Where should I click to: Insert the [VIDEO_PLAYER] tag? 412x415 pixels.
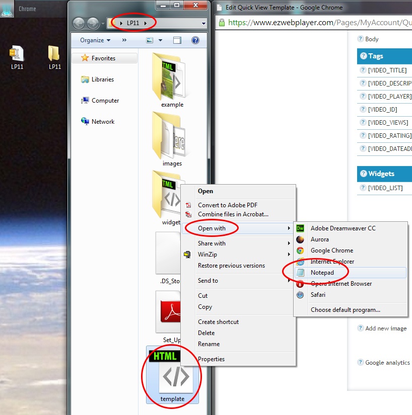(390, 97)
